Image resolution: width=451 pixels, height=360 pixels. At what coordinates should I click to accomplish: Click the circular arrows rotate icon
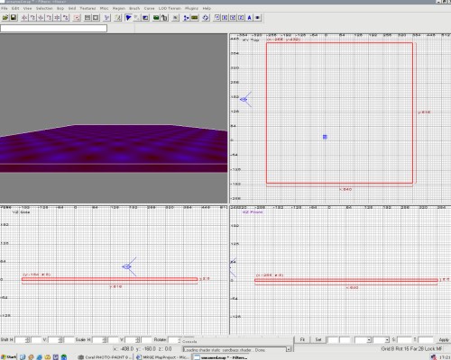pyautogui.click(x=206, y=18)
